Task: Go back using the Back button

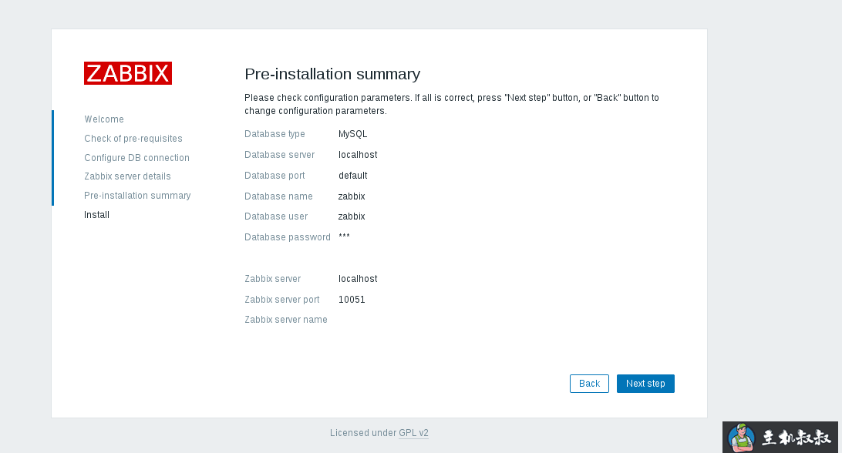Action: tap(589, 383)
